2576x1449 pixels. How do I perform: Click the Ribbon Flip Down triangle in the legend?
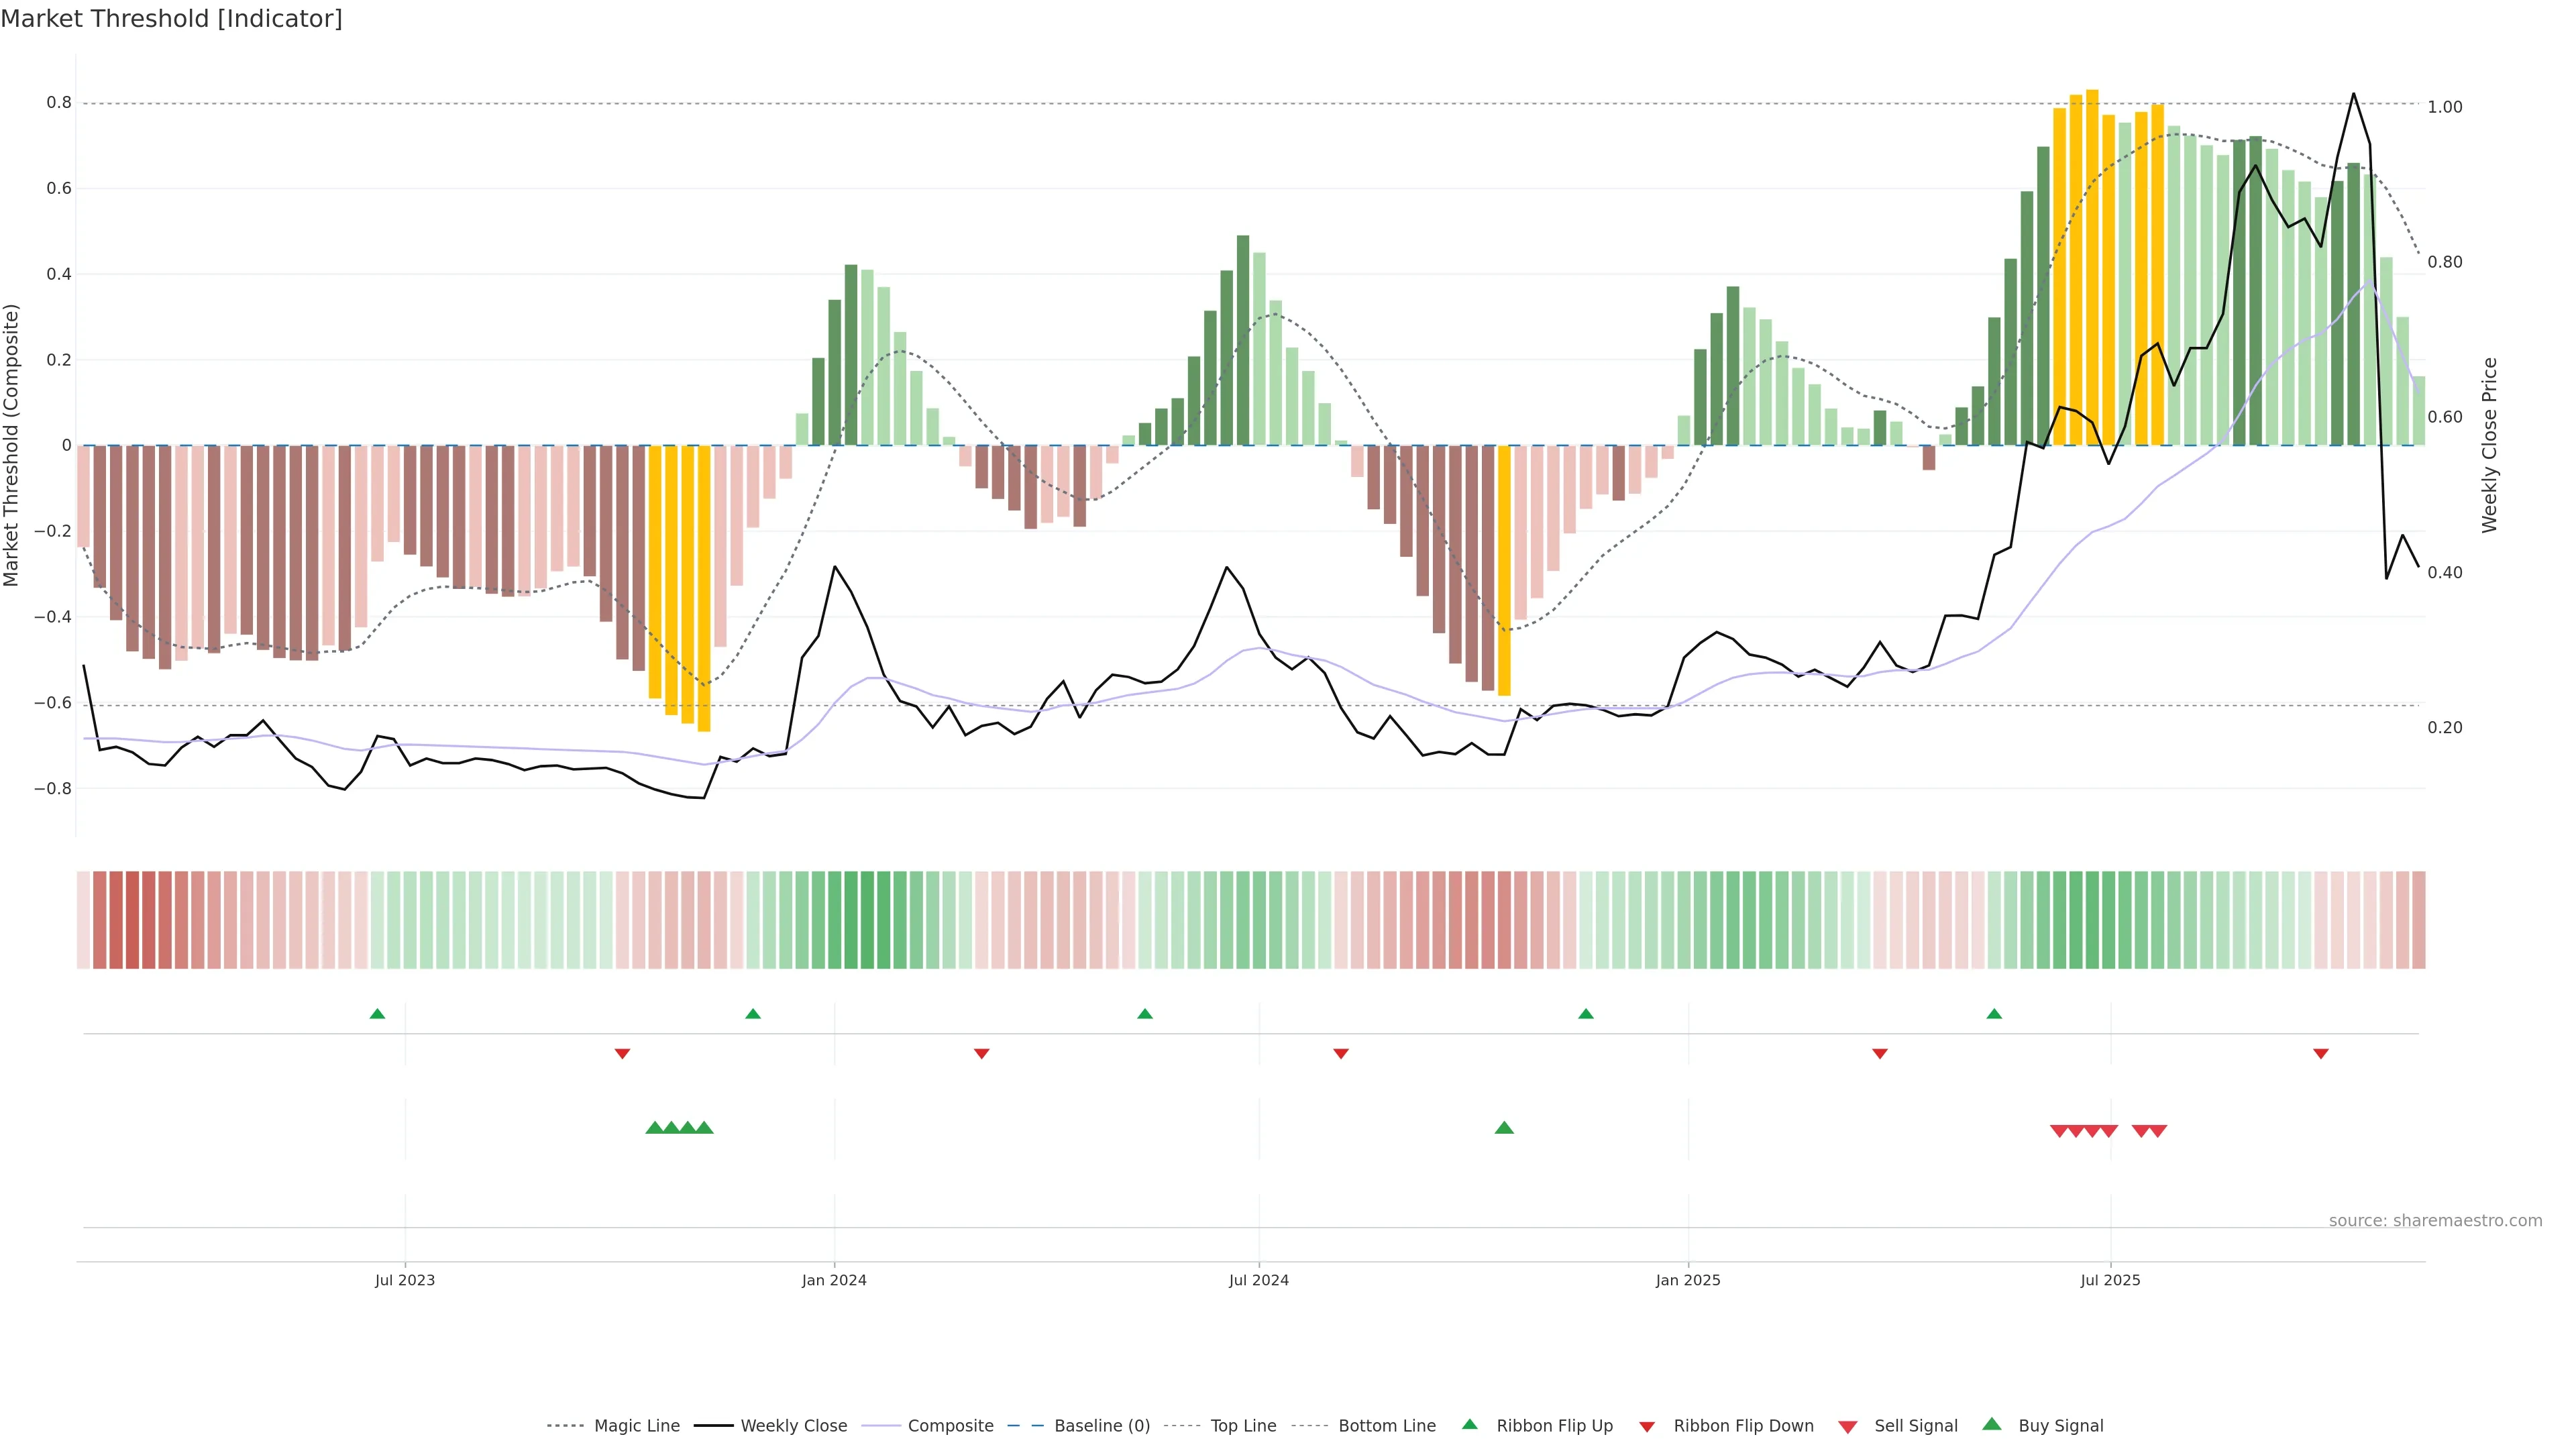pyautogui.click(x=1647, y=1426)
